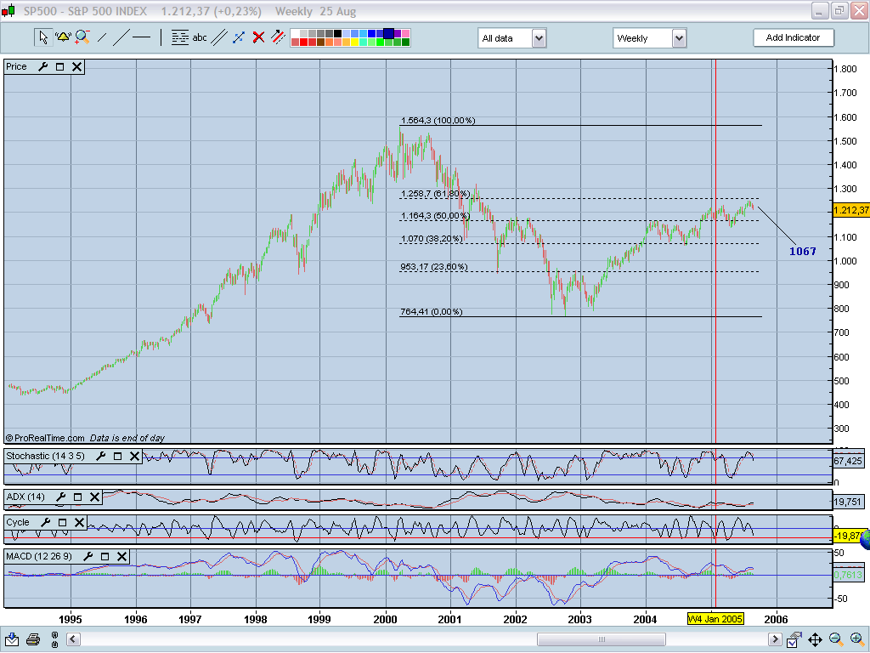Maximize the Price panel
The image size is (870, 653).
coord(60,66)
